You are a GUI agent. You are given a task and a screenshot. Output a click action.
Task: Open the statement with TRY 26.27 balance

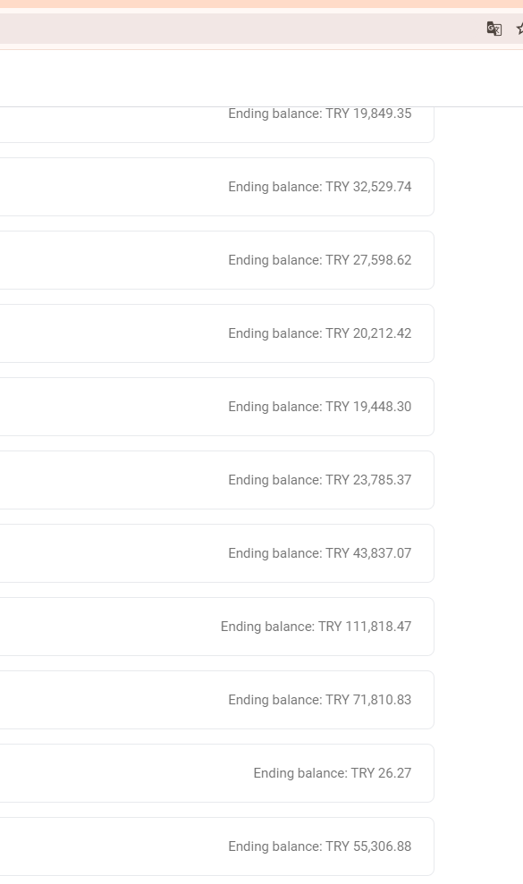pyautogui.click(x=216, y=773)
